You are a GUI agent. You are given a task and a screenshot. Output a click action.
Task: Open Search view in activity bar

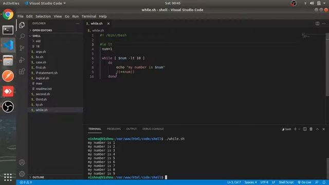point(22,36)
